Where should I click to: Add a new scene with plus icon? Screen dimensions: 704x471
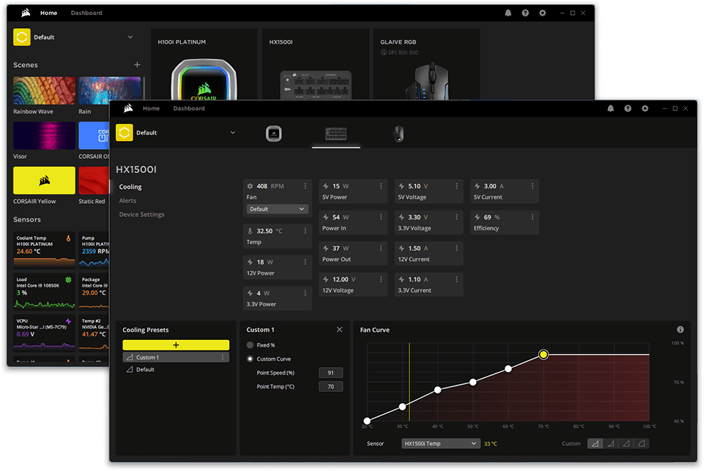[x=137, y=65]
